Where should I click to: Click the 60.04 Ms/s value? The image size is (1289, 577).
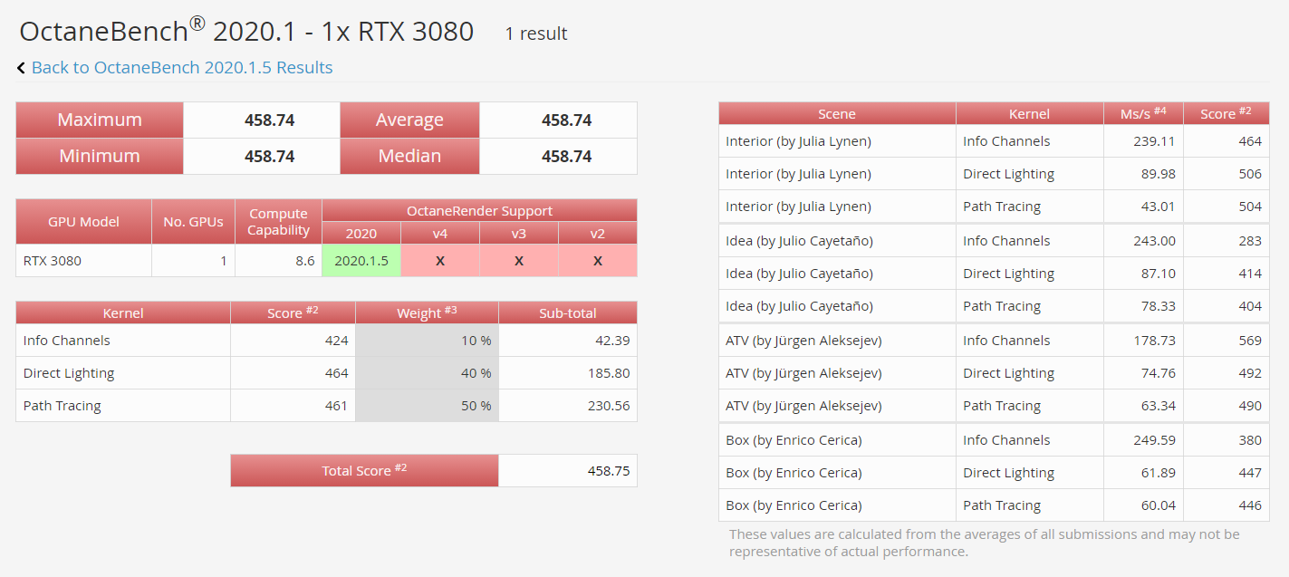click(1158, 505)
